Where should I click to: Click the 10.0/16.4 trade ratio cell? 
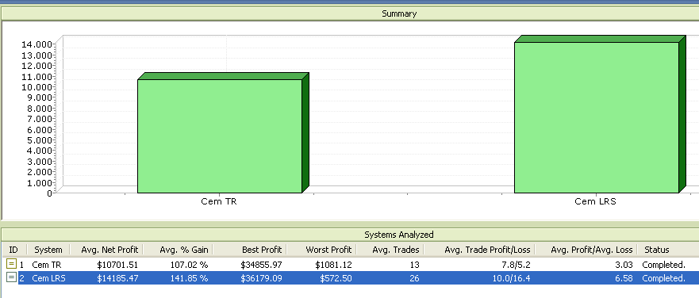point(511,278)
